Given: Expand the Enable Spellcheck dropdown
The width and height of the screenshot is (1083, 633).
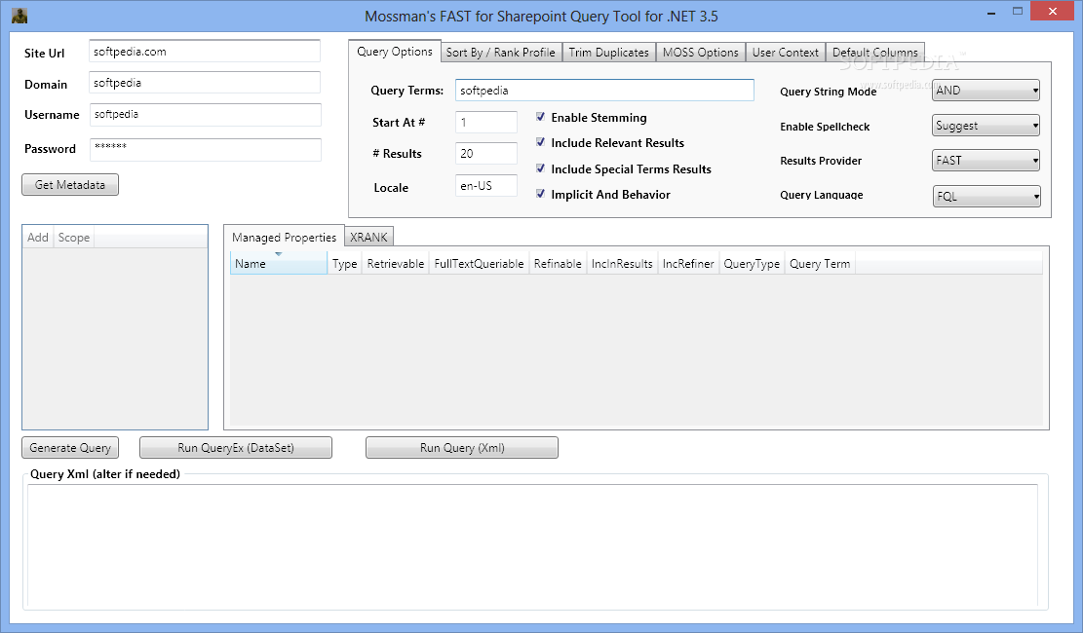Looking at the screenshot, I should point(986,126).
